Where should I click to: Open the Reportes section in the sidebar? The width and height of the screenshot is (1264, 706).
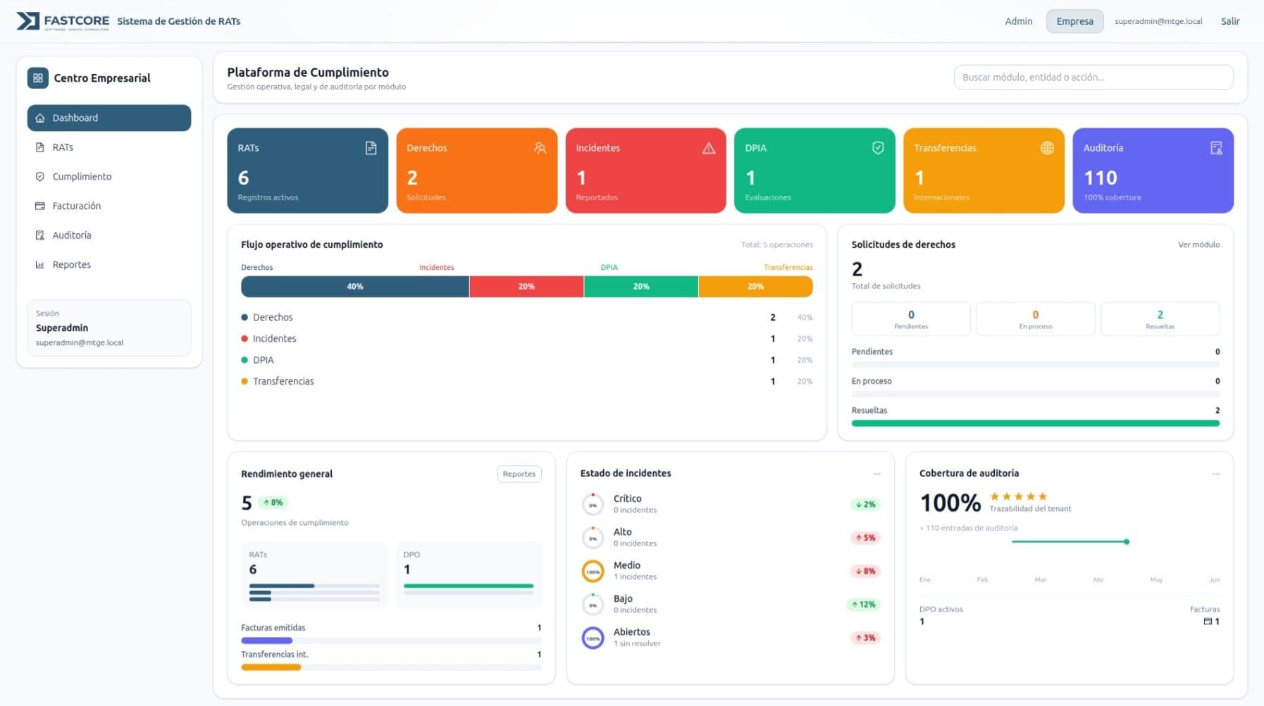(71, 264)
